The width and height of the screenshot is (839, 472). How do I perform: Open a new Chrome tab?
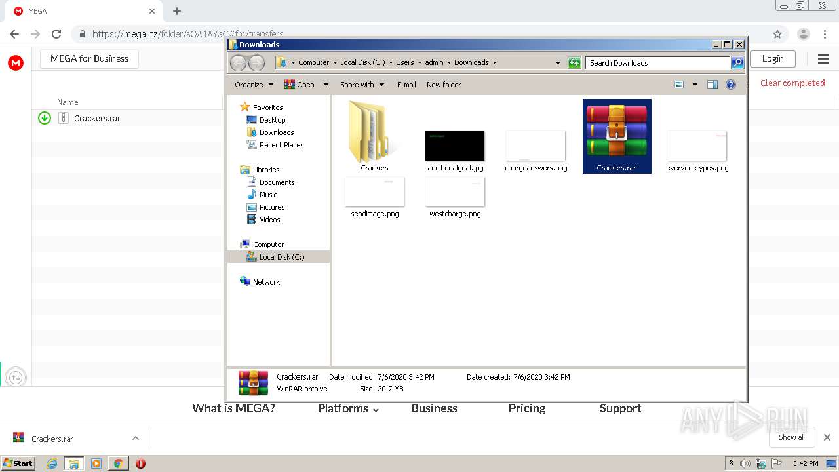[x=177, y=11]
